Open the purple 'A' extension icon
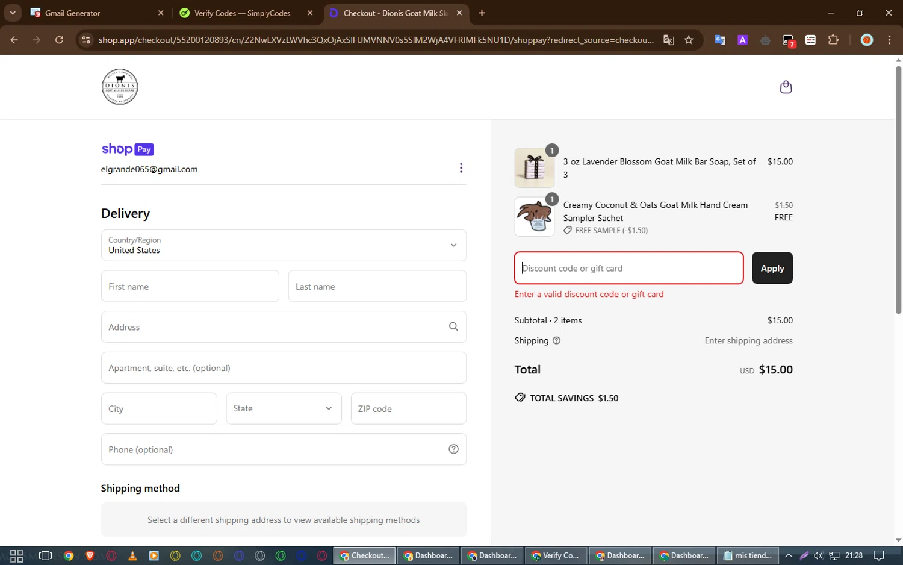 tap(743, 40)
